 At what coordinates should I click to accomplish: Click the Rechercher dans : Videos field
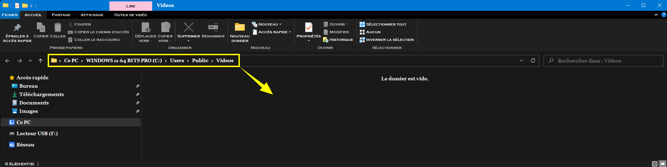pyautogui.click(x=603, y=61)
